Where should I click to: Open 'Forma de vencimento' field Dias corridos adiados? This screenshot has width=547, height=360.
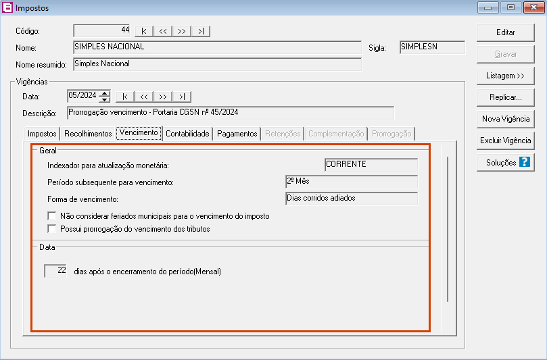coord(352,199)
